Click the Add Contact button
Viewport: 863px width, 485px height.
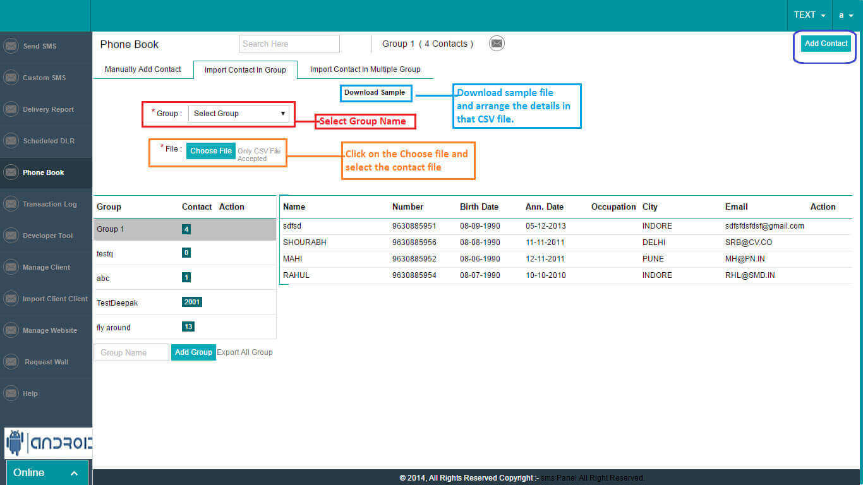pos(826,44)
